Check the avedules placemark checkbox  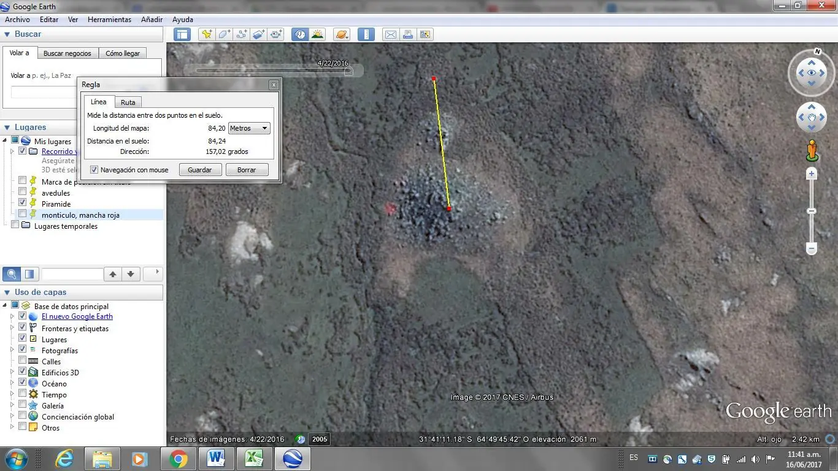pyautogui.click(x=23, y=193)
